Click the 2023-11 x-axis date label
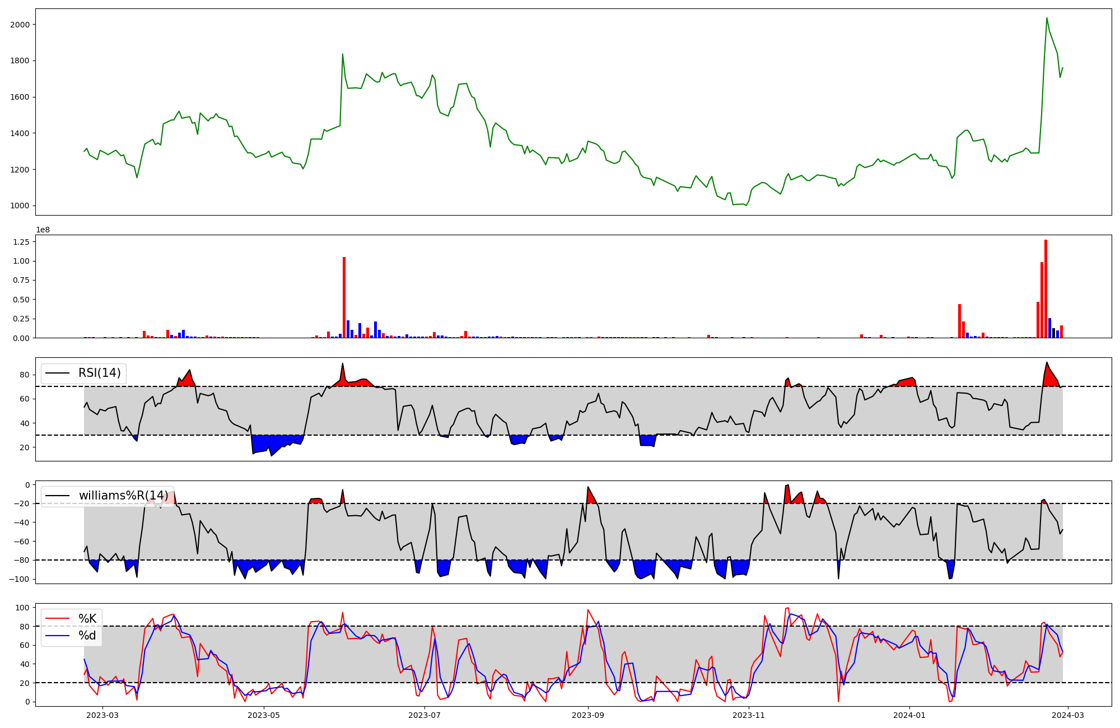1120x728 pixels. coord(749,715)
